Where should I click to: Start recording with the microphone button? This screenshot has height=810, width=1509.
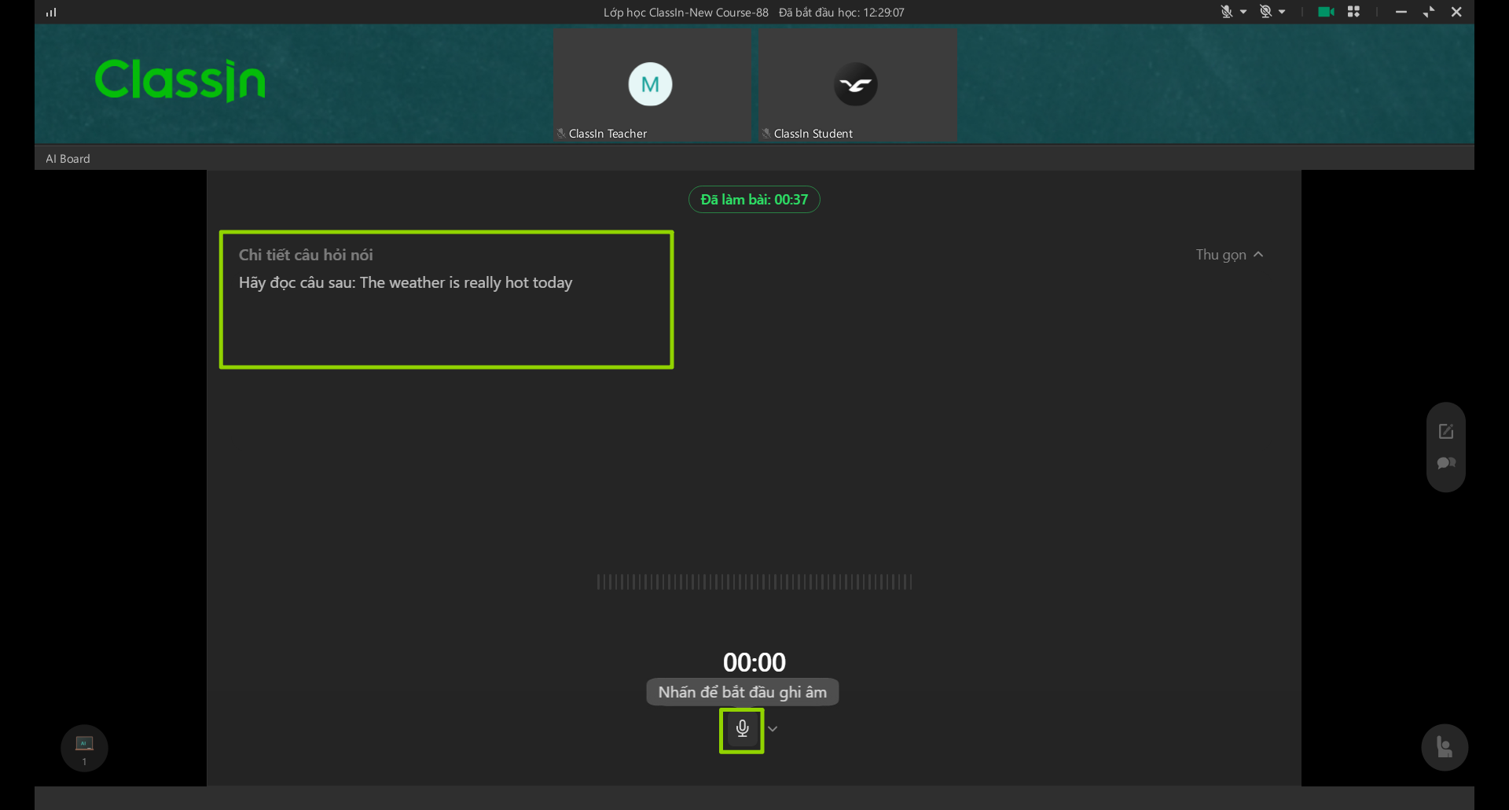[x=742, y=729]
